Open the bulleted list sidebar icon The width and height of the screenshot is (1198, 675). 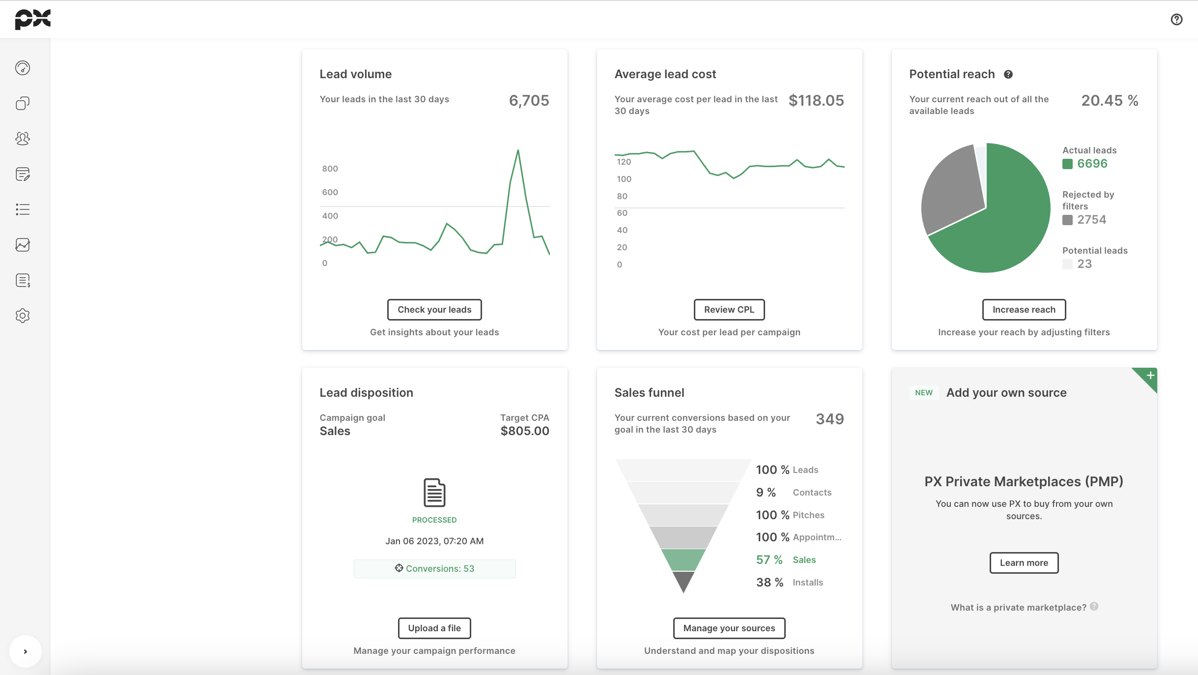[23, 209]
